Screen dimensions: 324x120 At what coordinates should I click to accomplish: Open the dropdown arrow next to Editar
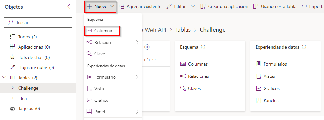click(x=193, y=7)
